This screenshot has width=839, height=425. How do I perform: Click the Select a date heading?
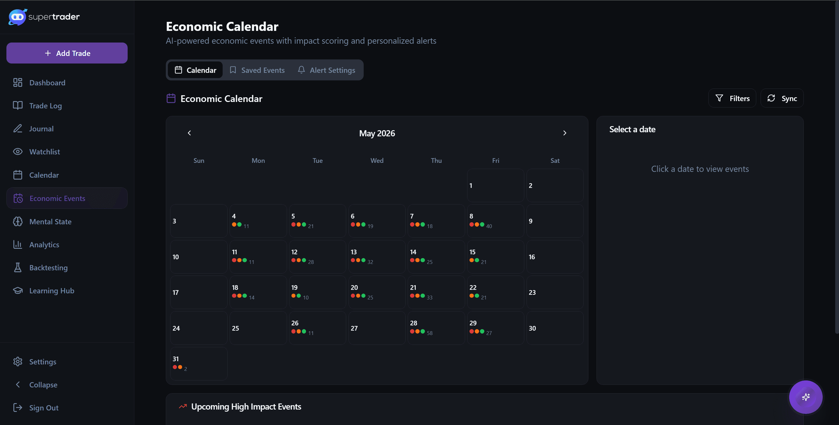coord(632,129)
